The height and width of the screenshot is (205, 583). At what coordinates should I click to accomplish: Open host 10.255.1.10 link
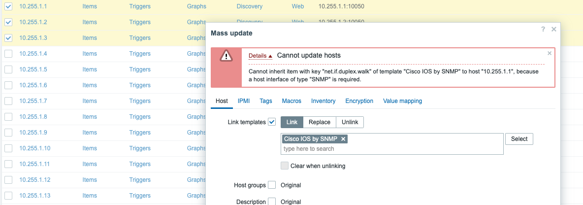[x=34, y=148]
